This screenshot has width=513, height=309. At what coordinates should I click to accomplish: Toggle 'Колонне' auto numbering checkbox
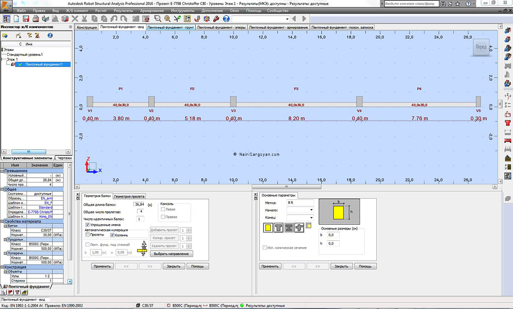pos(112,235)
